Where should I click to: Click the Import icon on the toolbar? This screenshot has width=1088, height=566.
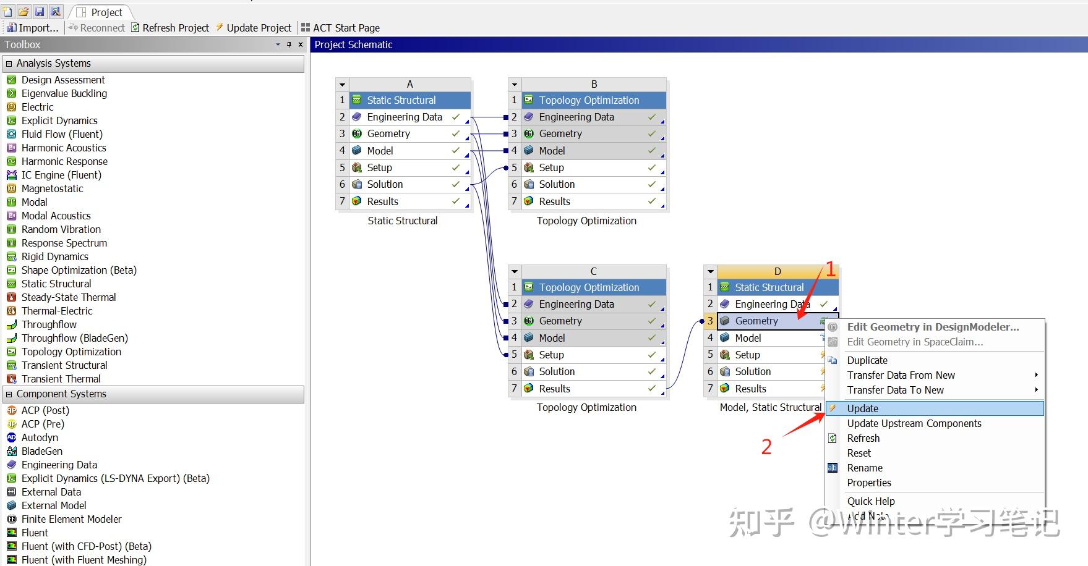pyautogui.click(x=11, y=27)
